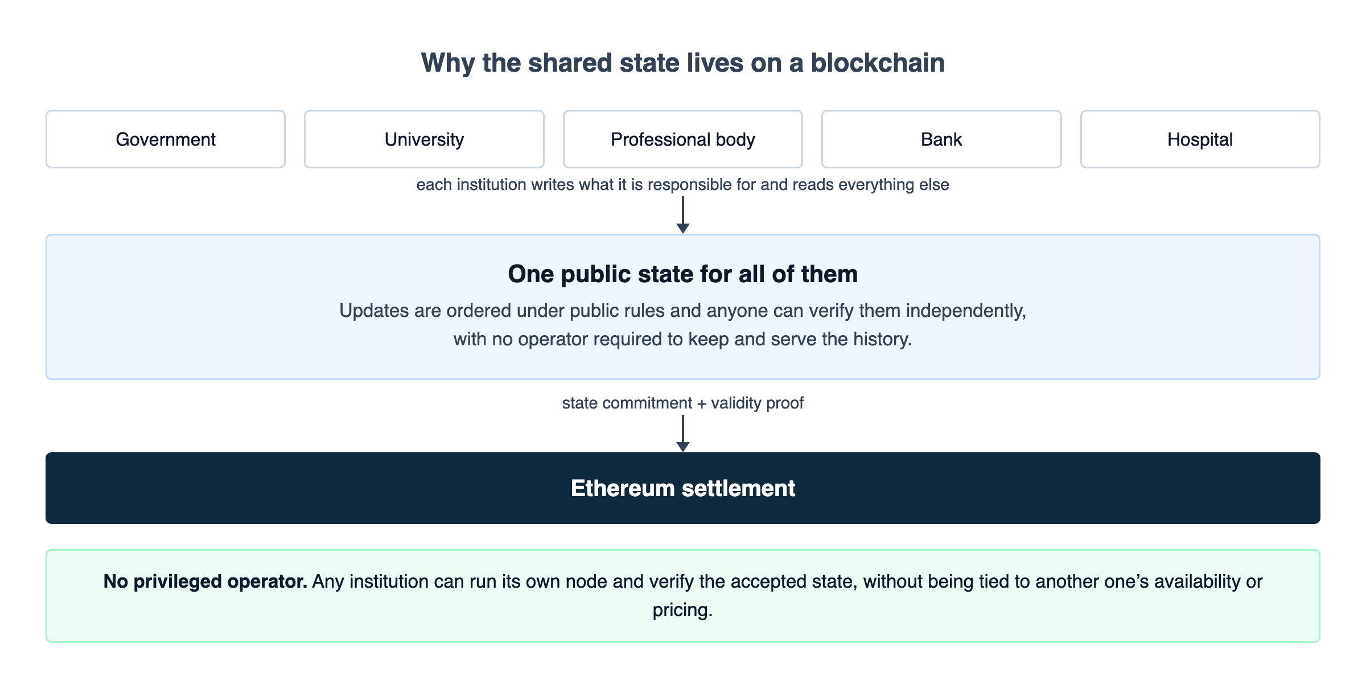Click the Hospital box
This screenshot has height=677, width=1366.
[1200, 139]
